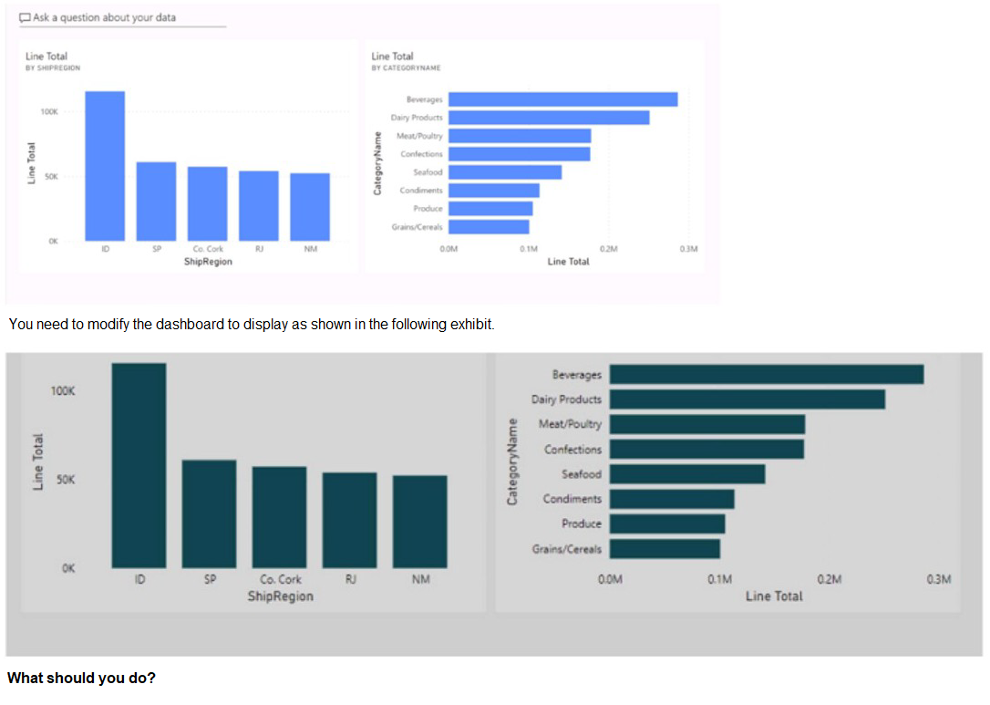Screen dimensions: 990x705
Task: Click the blue Grains/Cereals bar
Action: [x=489, y=227]
